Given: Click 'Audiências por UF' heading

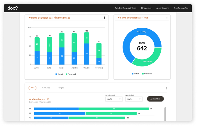Looking at the screenshot, I should tap(39, 99).
